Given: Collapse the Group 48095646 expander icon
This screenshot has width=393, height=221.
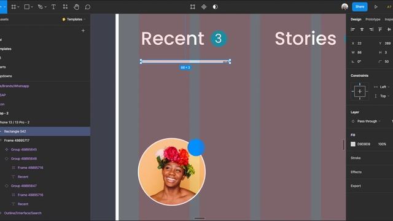Looking at the screenshot, I should point(7,158).
